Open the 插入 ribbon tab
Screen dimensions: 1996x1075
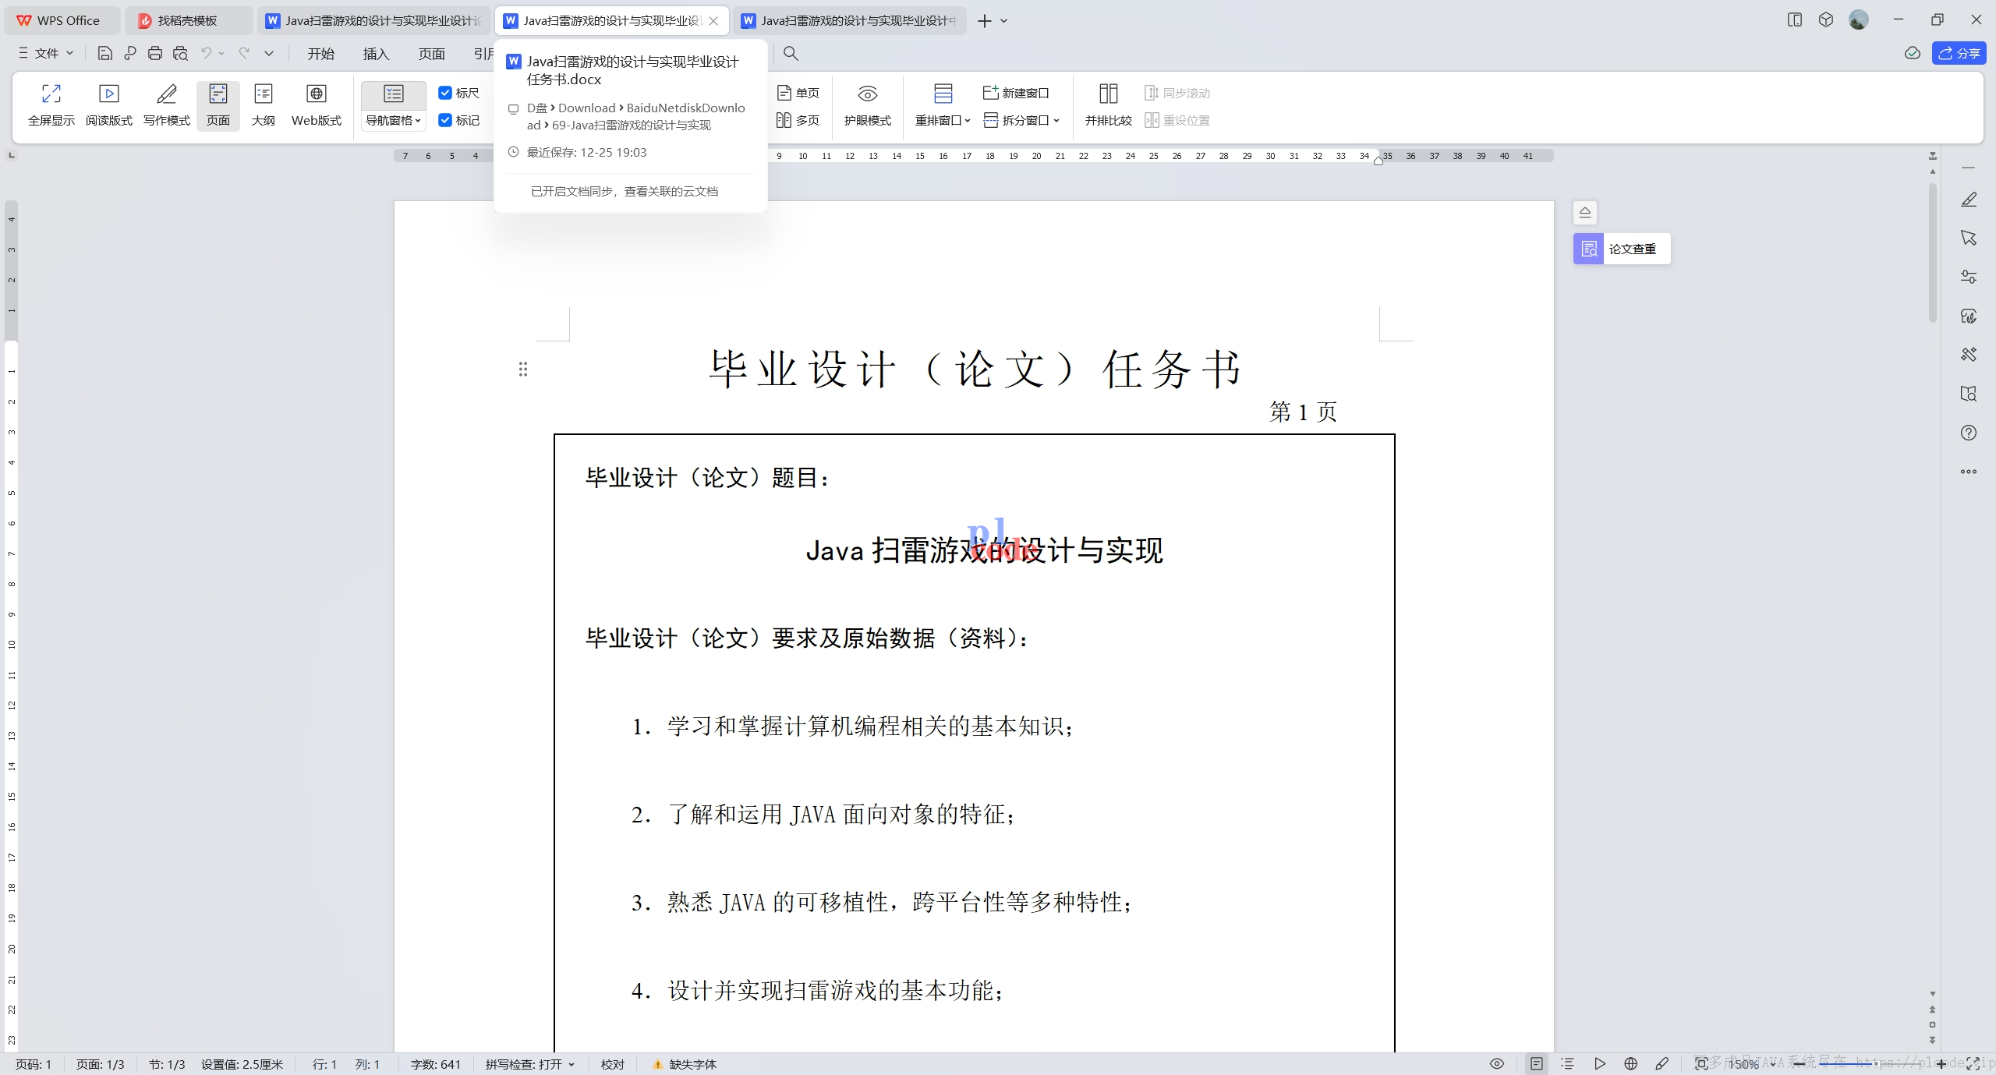[376, 53]
